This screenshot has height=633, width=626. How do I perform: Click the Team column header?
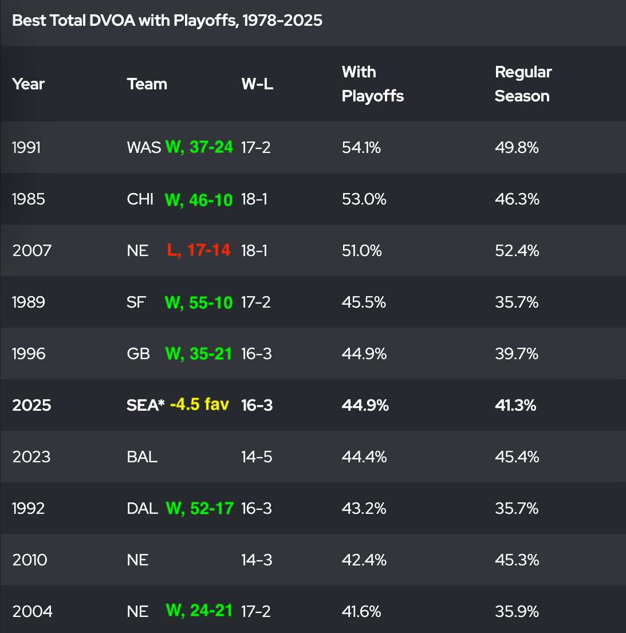click(x=147, y=84)
